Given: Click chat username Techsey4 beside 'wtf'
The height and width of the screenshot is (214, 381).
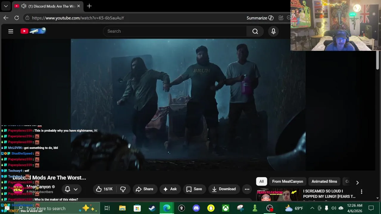Looking at the screenshot, I should tap(15, 171).
